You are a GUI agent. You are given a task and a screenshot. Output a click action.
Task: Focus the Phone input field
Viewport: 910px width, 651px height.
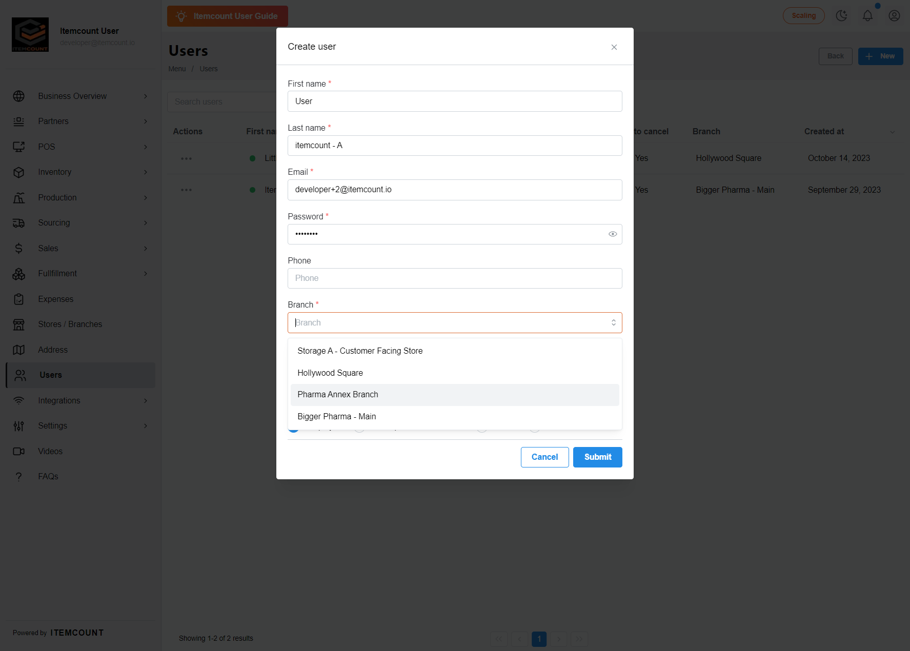(455, 278)
